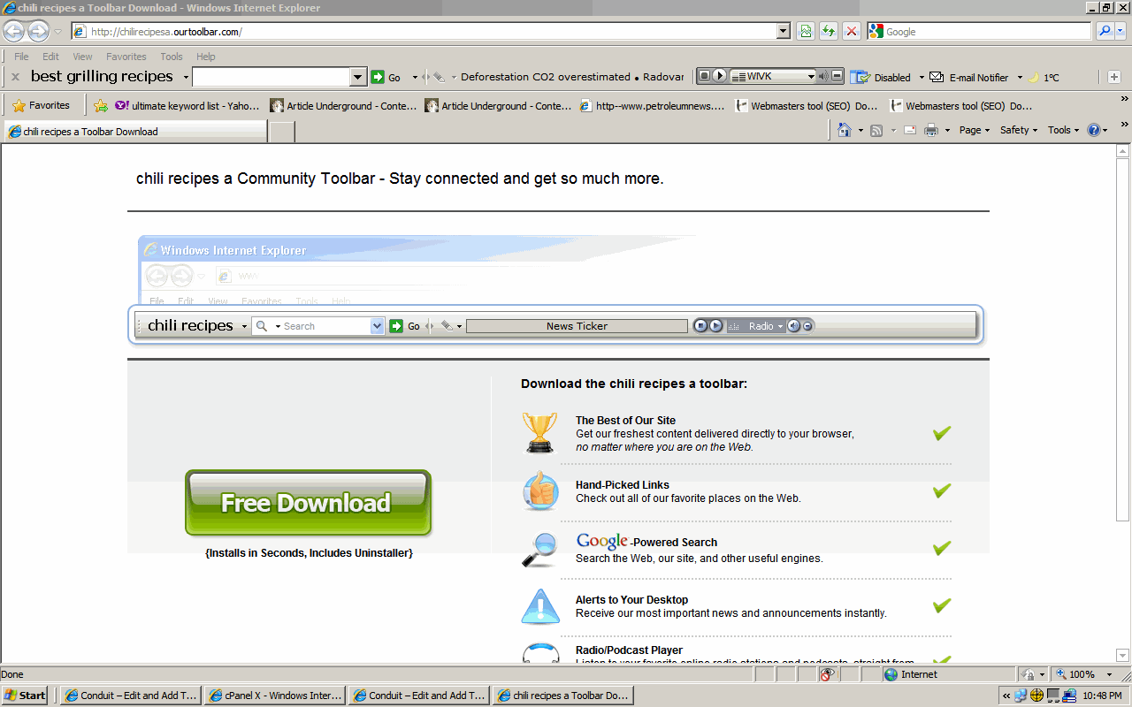Switch to cPanel X taskbar window
This screenshot has width=1132, height=707.
[x=275, y=696]
